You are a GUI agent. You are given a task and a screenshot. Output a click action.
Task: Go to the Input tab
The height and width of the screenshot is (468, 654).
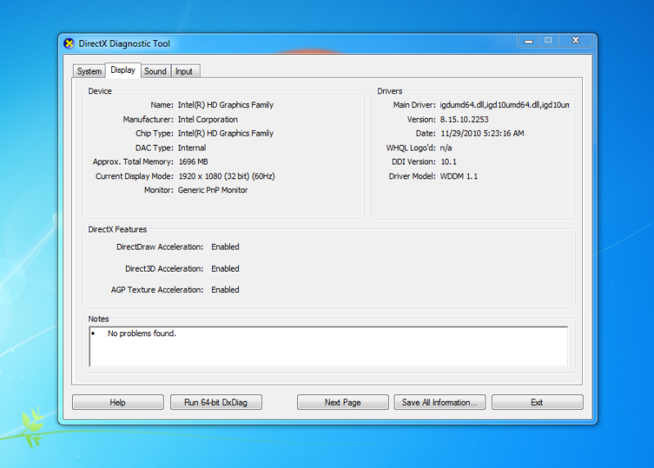tap(184, 71)
